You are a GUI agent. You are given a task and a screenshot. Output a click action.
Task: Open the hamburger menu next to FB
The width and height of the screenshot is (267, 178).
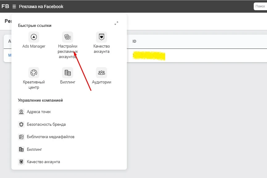[14, 6]
